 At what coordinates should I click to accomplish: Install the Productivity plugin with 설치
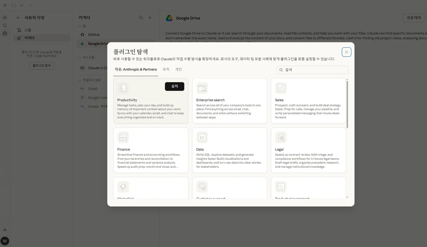pyautogui.click(x=174, y=86)
